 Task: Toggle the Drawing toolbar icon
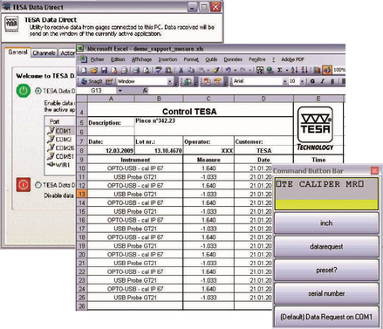pos(327,70)
